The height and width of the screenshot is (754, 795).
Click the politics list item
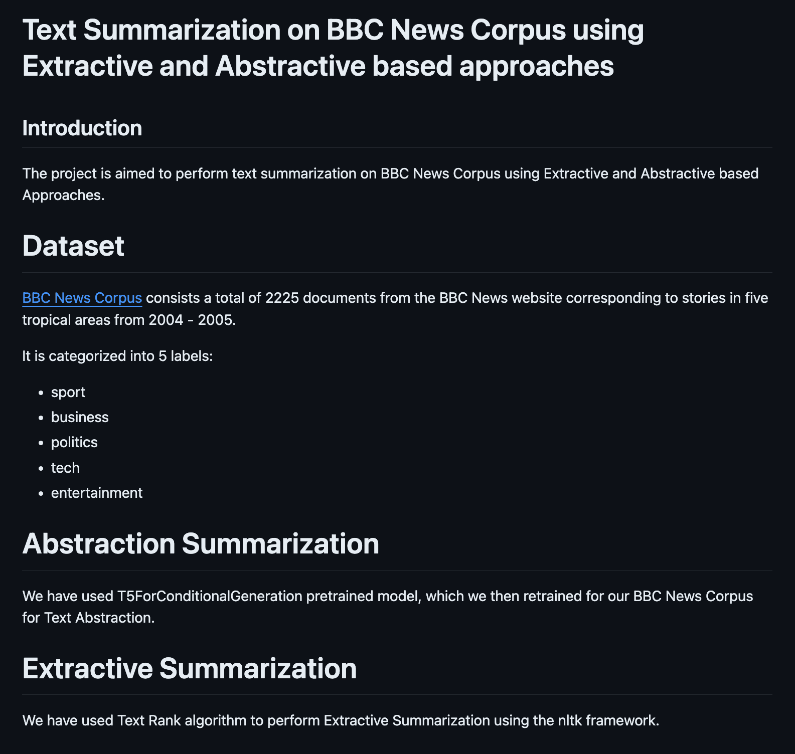(74, 442)
